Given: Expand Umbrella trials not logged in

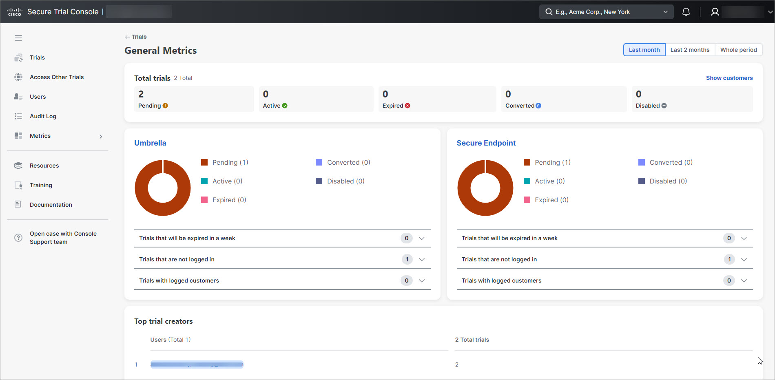Looking at the screenshot, I should click(x=422, y=259).
